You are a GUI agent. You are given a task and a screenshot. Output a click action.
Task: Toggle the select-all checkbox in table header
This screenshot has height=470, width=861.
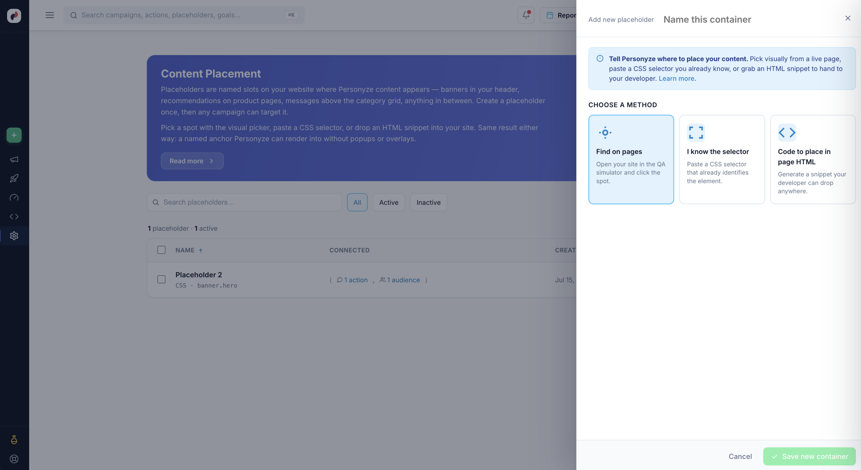click(x=161, y=250)
